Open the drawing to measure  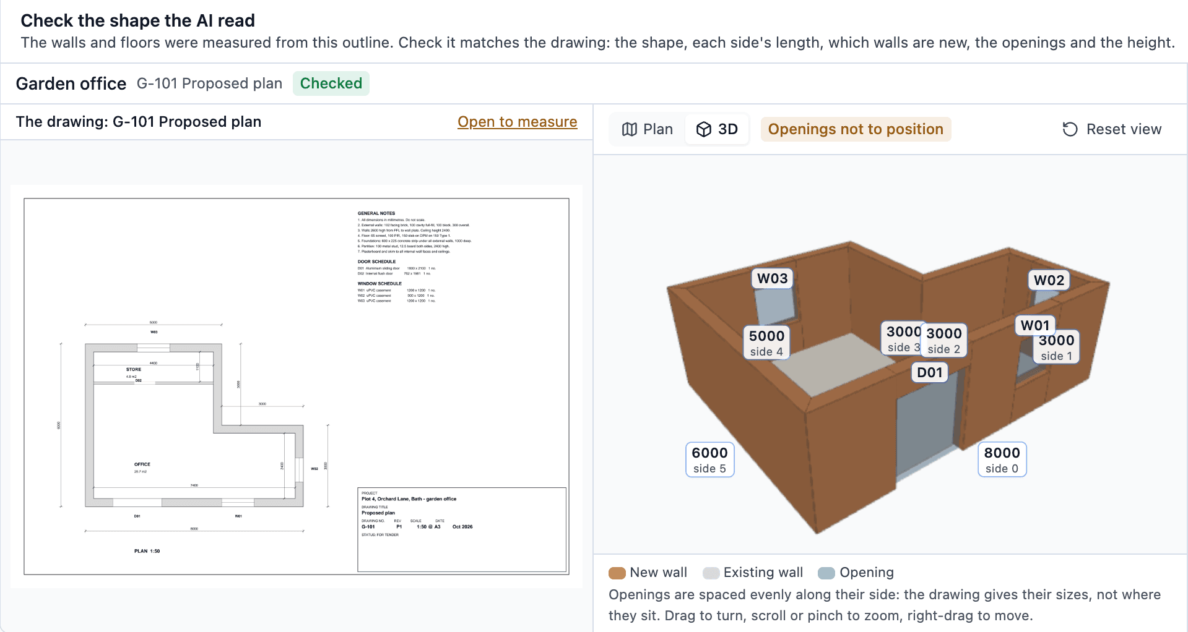pyautogui.click(x=517, y=122)
